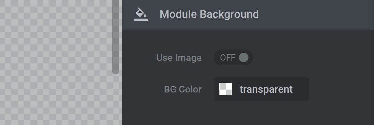
Task: Click empty right end of BG Color field
Action: [301, 89]
